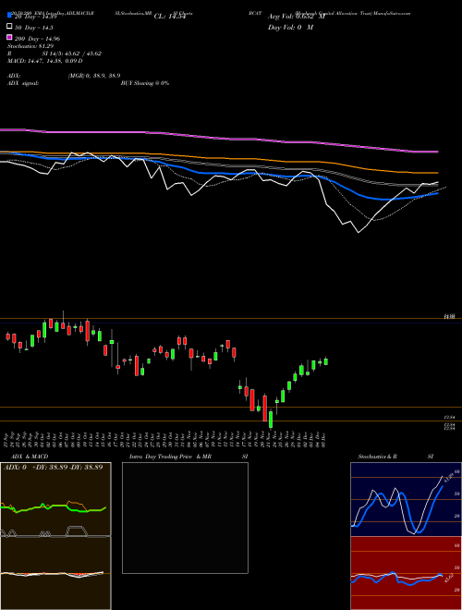This screenshot has height=610, width=462.
Task: Open the ADX indicator chart with green line
Action: [55, 499]
